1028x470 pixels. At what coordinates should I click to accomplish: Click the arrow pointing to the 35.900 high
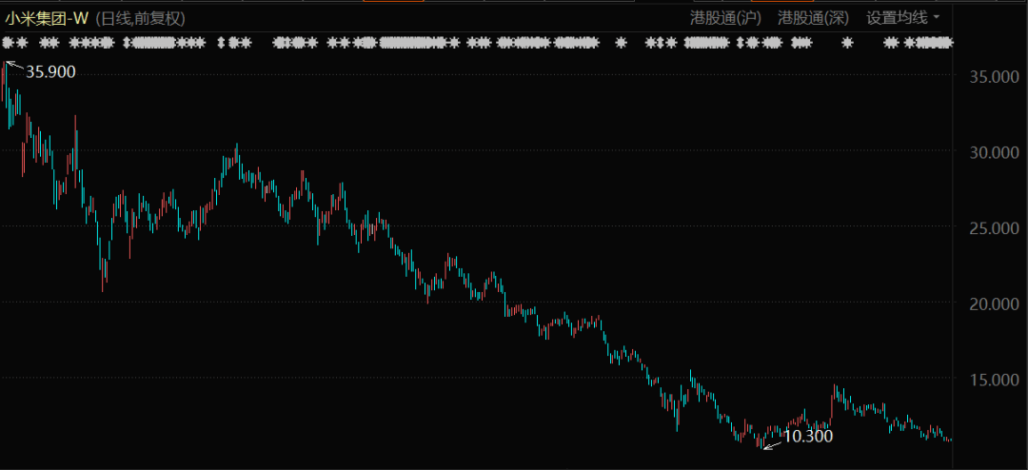pyautogui.click(x=14, y=66)
